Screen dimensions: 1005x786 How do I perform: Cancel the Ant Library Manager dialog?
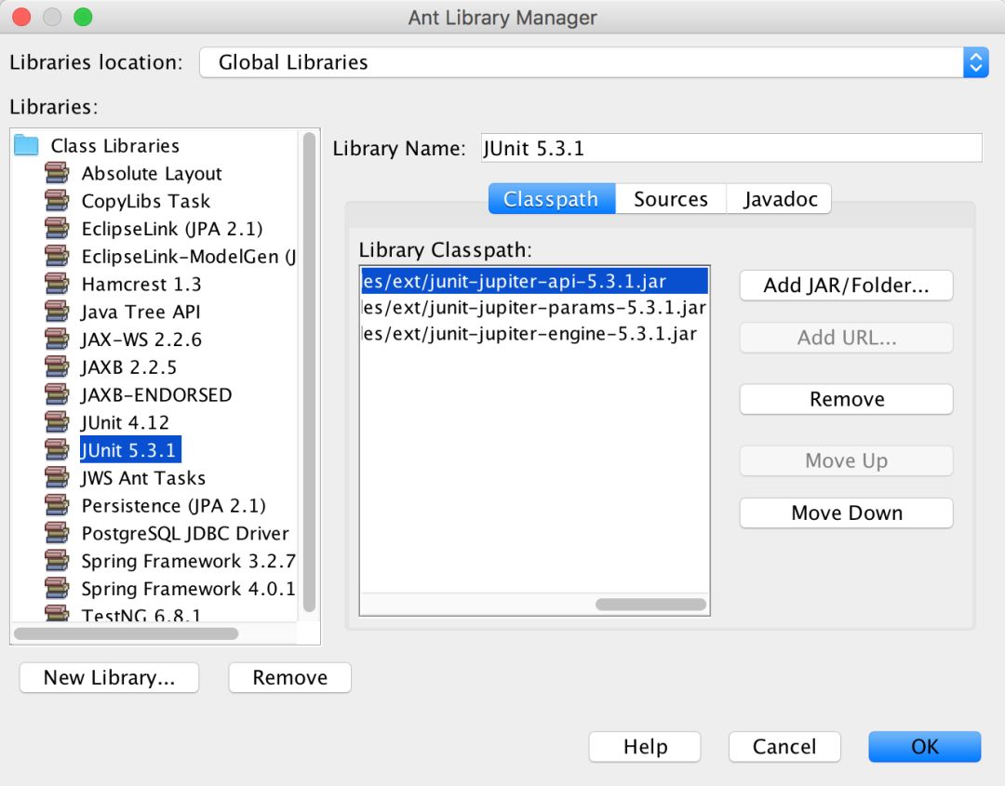[x=784, y=746]
